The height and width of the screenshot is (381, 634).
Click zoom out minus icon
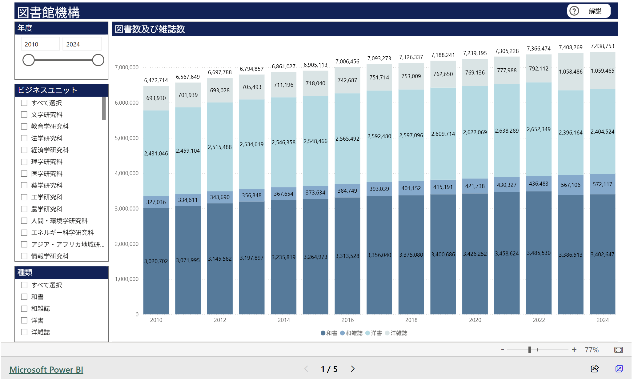click(x=503, y=350)
